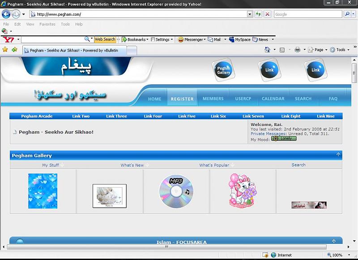Open the Page menu dropdown
This screenshot has height=260, width=358.
pyautogui.click(x=318, y=50)
